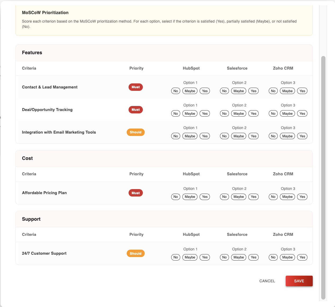
Task: Save the MoSCoW prioritization scores
Action: pos(299,281)
